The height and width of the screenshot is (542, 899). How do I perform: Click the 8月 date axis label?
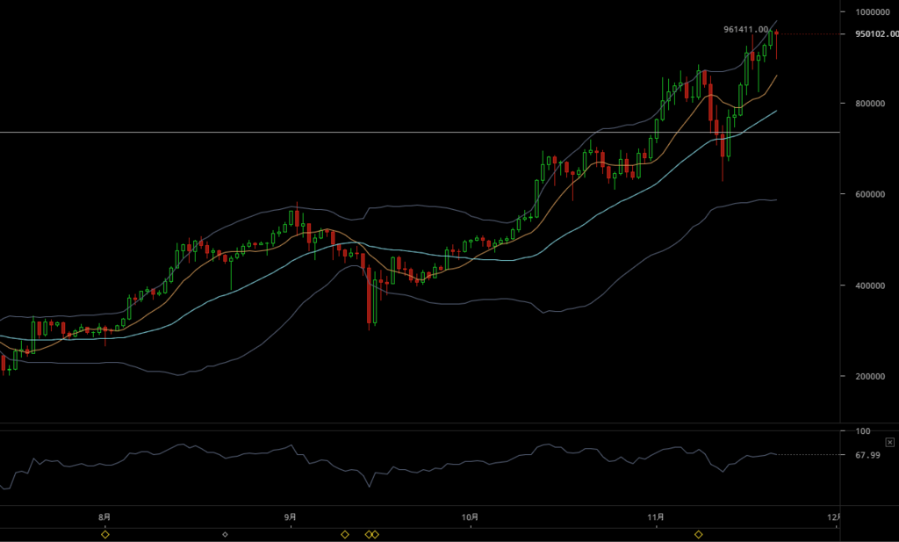[x=104, y=517]
